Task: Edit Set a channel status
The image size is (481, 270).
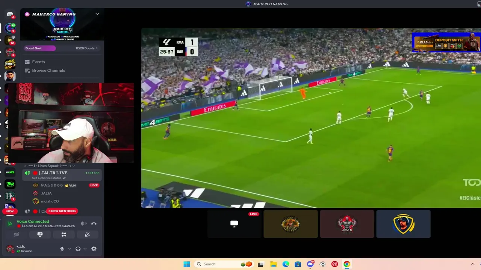Action: click(48, 178)
